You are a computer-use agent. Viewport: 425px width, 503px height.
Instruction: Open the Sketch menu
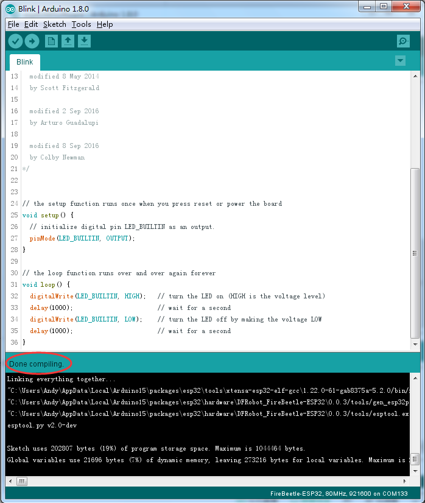[55, 24]
